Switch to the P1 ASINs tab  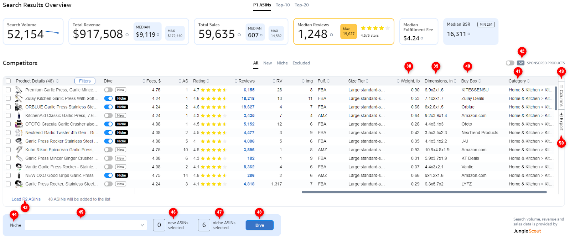pos(262,5)
